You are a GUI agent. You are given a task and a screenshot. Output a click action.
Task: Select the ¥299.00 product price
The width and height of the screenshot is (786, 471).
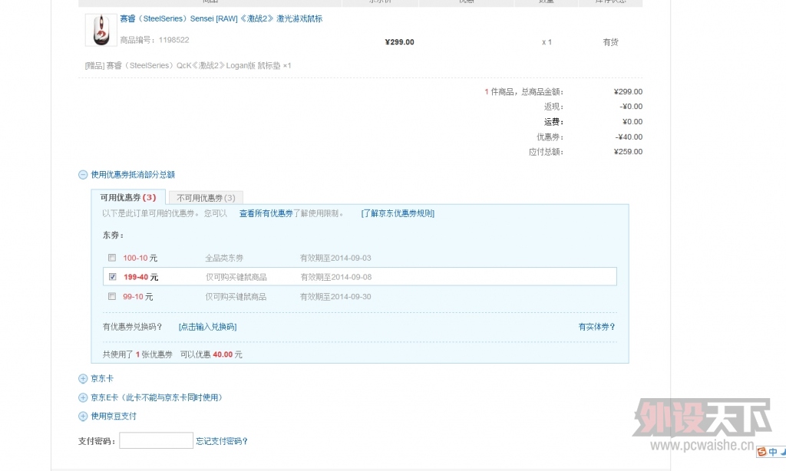[399, 42]
